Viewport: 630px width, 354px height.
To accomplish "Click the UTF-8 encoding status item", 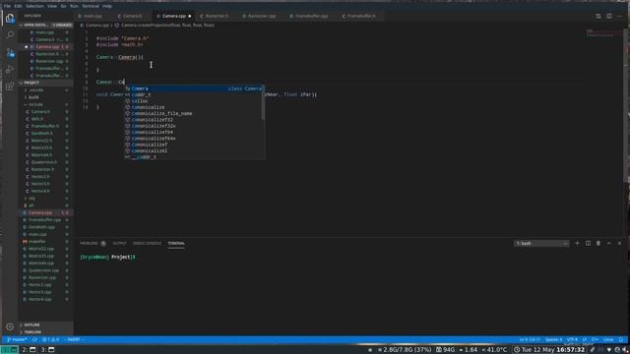I will coord(572,339).
